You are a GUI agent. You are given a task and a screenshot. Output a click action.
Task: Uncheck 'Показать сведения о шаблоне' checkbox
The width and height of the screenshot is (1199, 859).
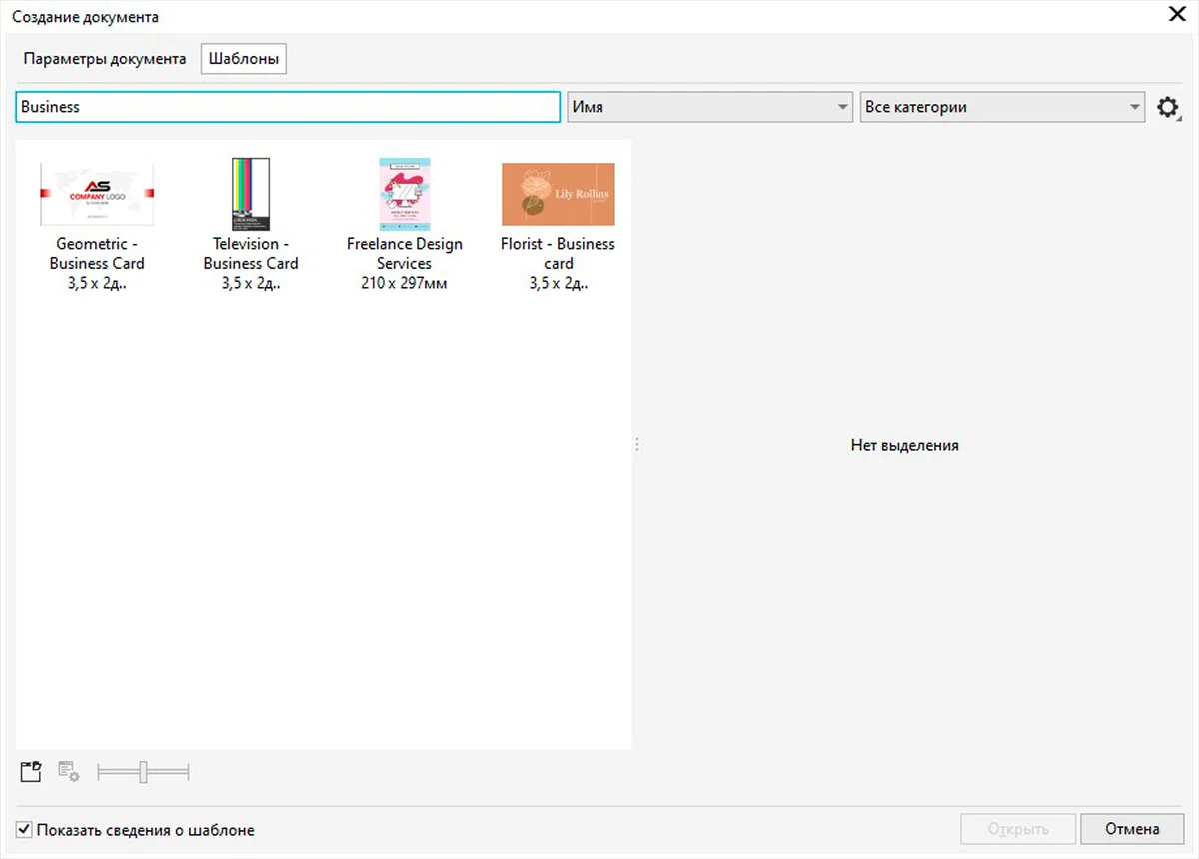25,829
